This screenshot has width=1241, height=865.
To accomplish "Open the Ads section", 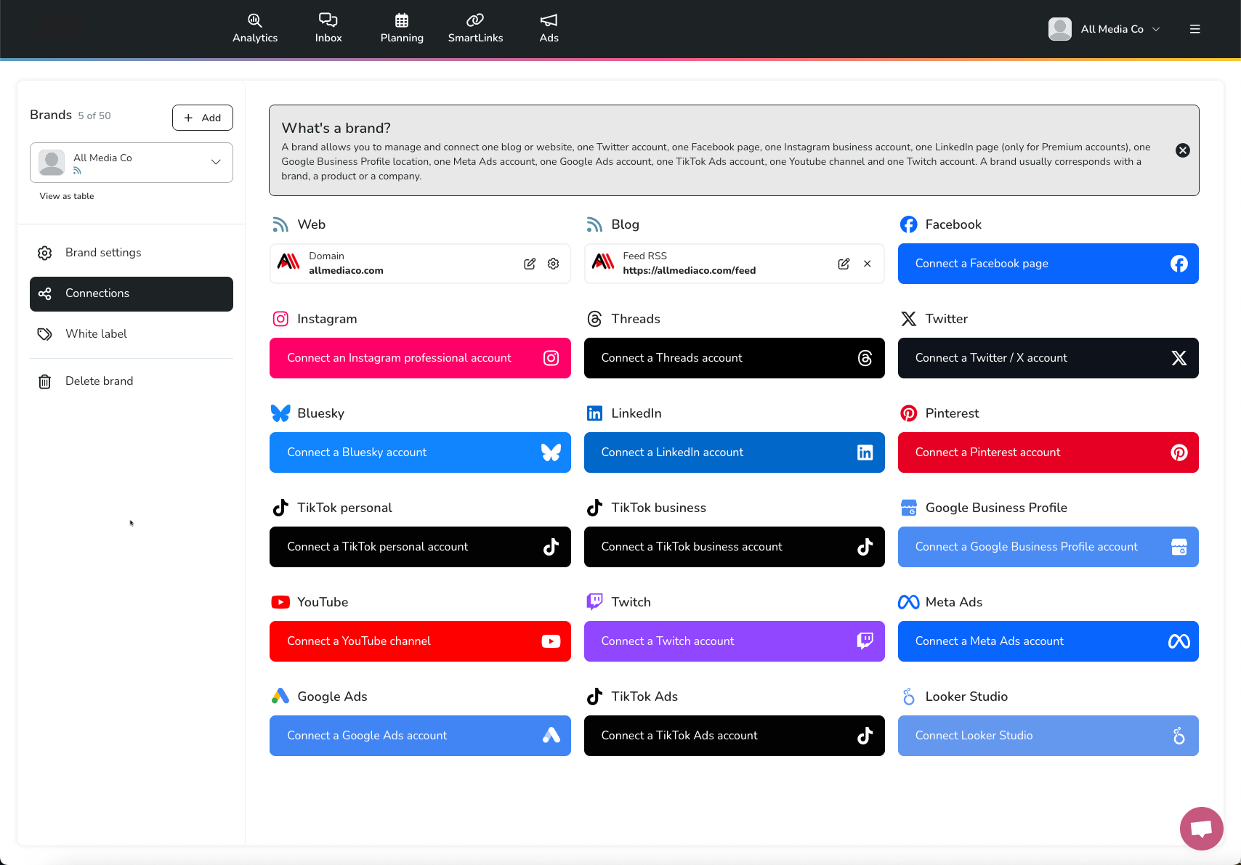I will click(549, 28).
